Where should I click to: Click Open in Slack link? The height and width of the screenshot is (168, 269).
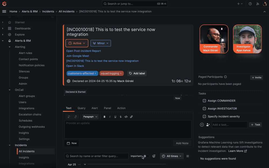(x=75, y=66)
